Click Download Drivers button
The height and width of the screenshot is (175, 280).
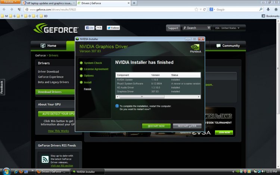(x=55, y=92)
